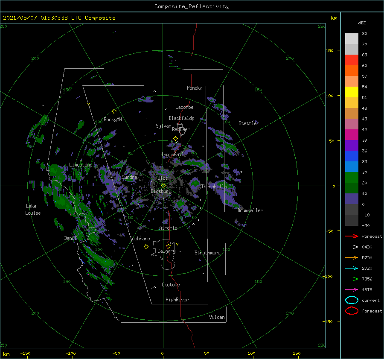Select the 'Lacombe' map label
This screenshot has height=359, width=384.
pos(184,107)
